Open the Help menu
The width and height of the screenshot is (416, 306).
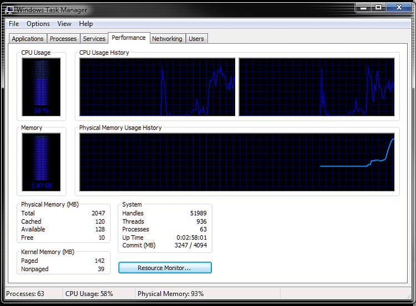(x=85, y=24)
